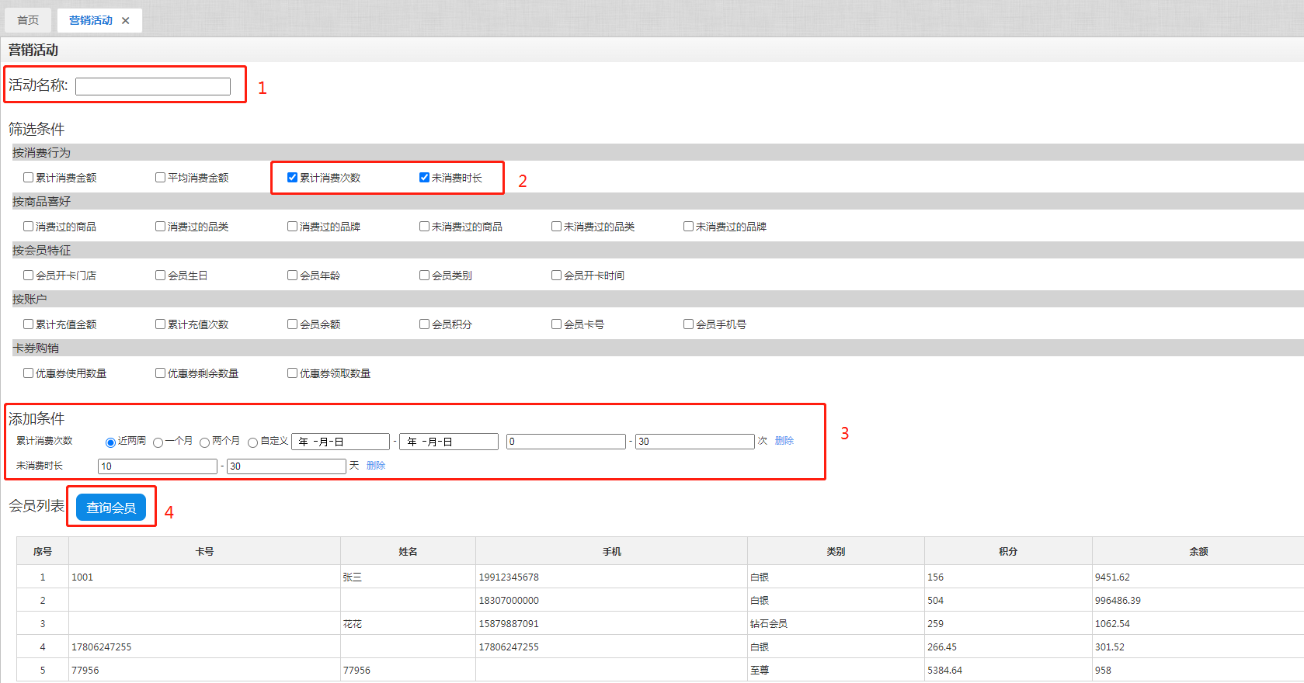Check the 会员余额 checkbox
Viewport: 1304px width, 683px height.
coord(293,324)
